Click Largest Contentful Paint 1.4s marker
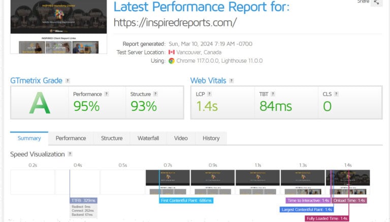The height and width of the screenshot is (222, 390). click(x=307, y=210)
